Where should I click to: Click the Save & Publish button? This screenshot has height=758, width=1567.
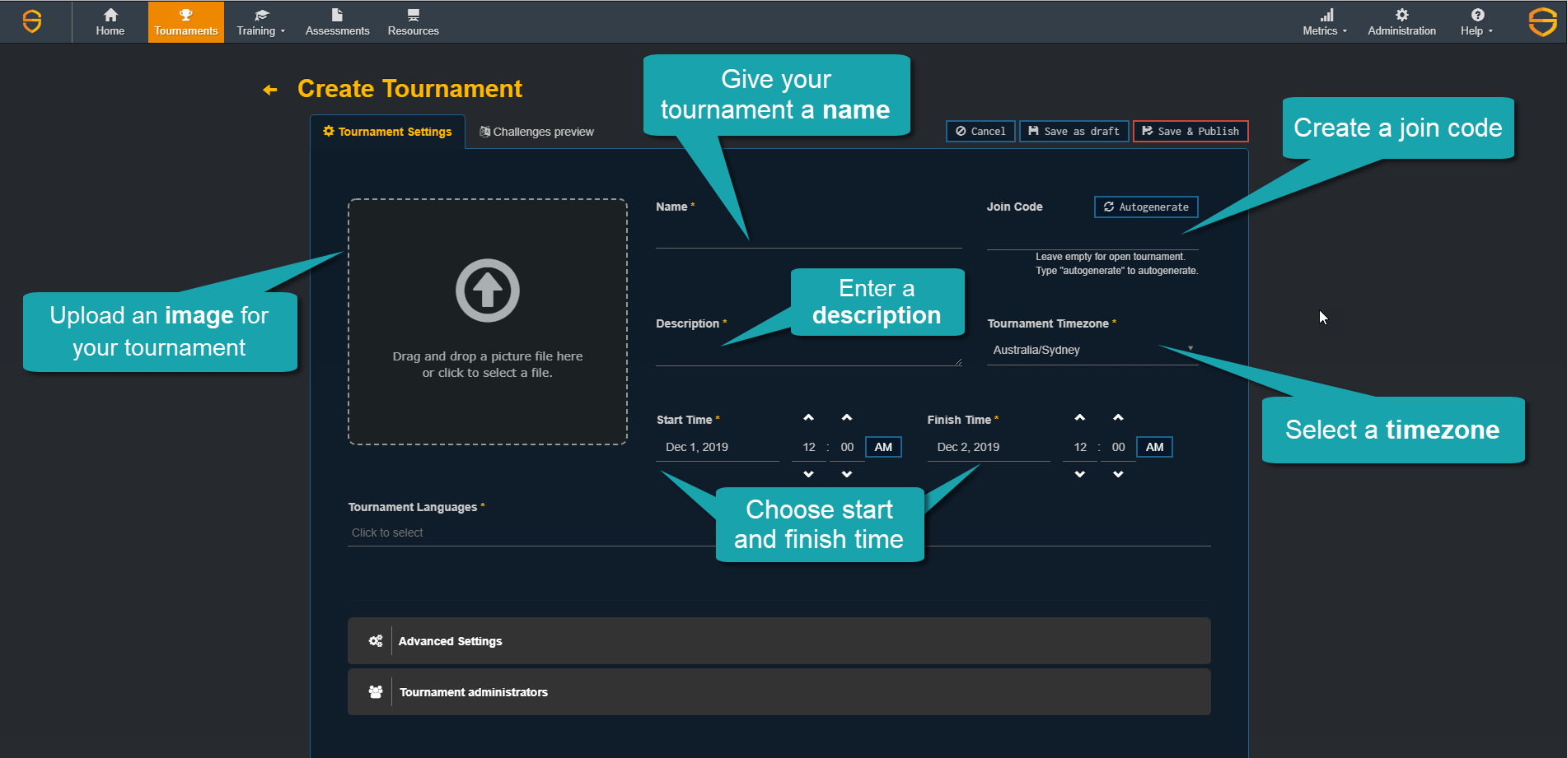tap(1190, 131)
